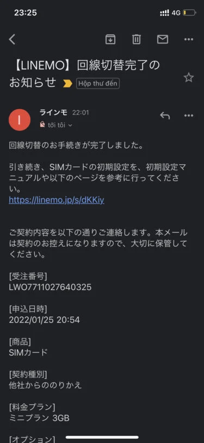Tap the Hộp thư đến label
The height and width of the screenshot is (443, 204).
coord(98,83)
